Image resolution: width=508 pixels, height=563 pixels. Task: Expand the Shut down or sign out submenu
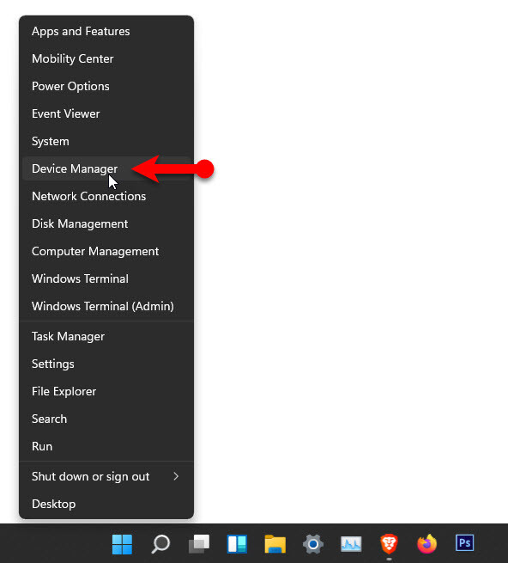pos(106,476)
